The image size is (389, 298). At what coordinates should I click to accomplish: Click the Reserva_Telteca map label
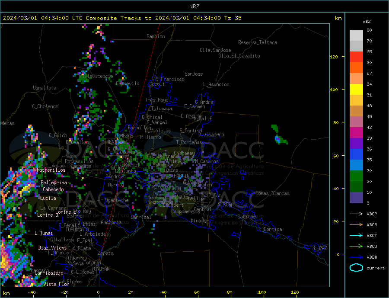click(x=258, y=42)
